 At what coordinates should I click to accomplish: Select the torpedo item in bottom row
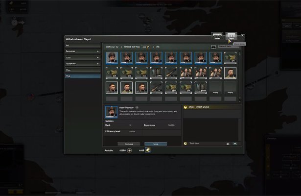pos(156,88)
